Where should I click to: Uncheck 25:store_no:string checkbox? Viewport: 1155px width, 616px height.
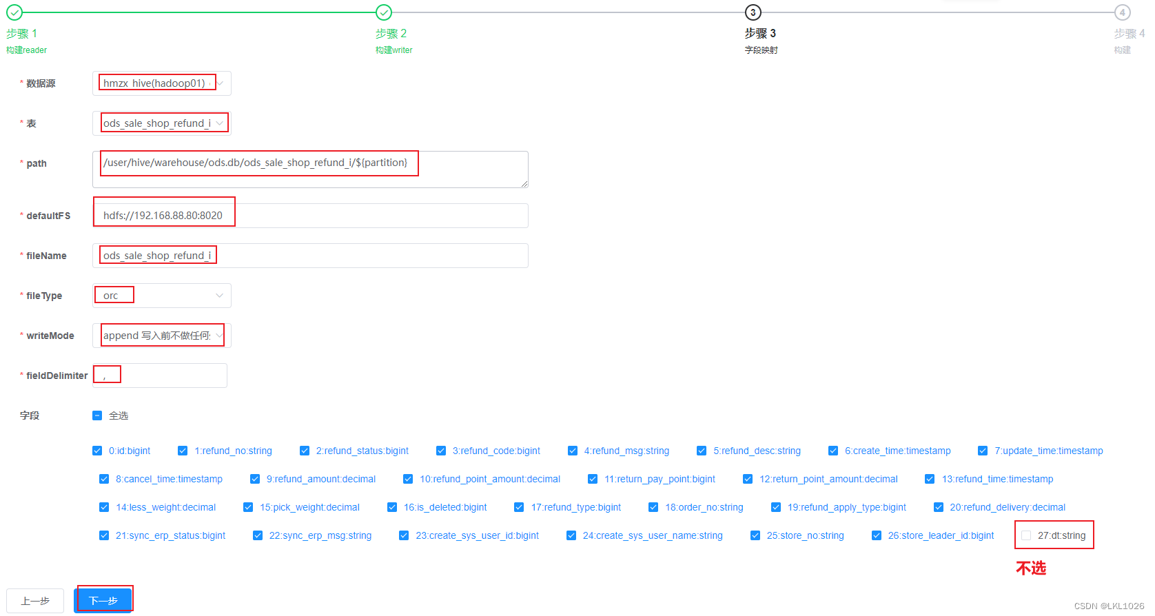pos(755,535)
